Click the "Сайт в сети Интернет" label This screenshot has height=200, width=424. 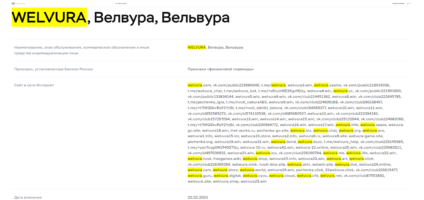click(34, 85)
